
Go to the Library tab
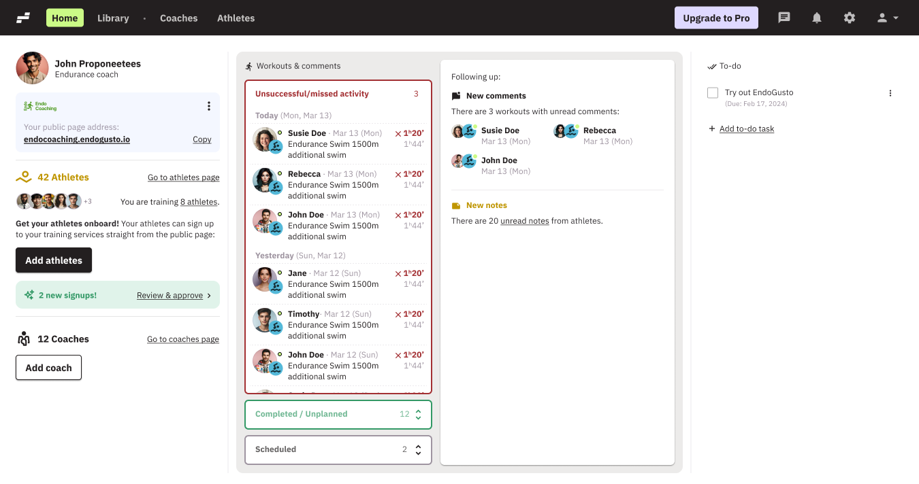click(113, 18)
